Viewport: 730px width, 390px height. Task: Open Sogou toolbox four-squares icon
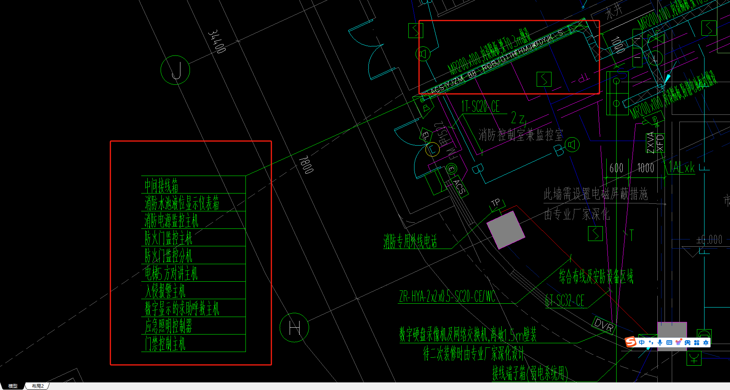(697, 342)
